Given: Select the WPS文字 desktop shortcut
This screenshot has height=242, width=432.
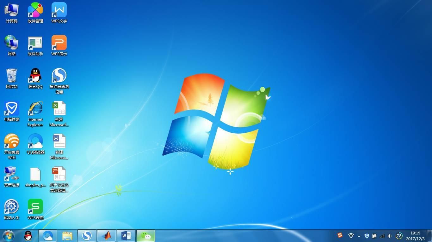Looking at the screenshot, I should click(x=59, y=13).
